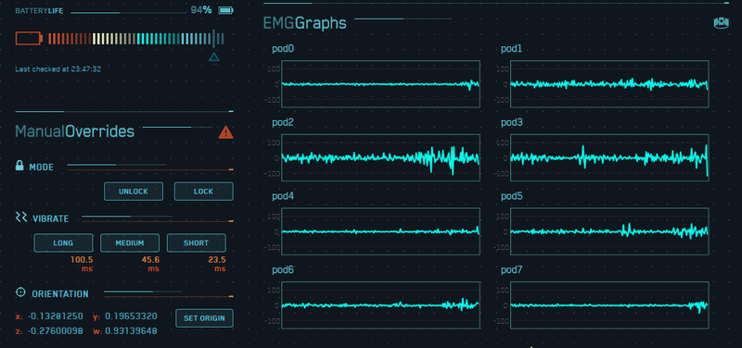
Task: Click the pod3 label
Action: [512, 123]
